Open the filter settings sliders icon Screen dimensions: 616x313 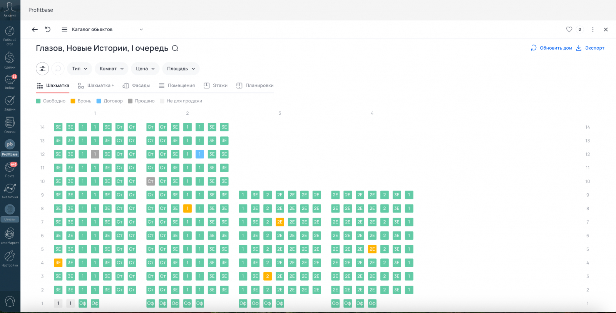(42, 69)
